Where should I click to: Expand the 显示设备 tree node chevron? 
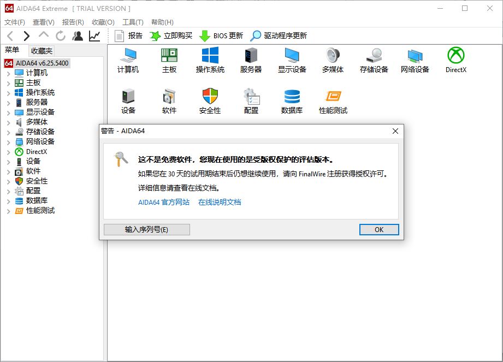[x=8, y=113]
